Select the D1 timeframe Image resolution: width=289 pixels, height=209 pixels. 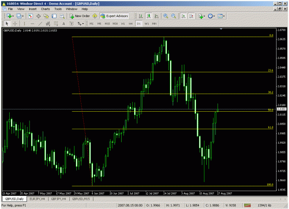tap(139, 24)
